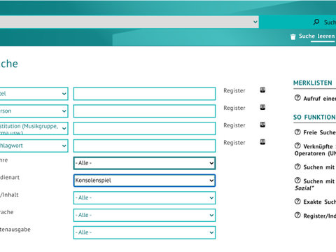Open the Freie Suche help link
This screenshot has height=252, width=336.
click(320, 132)
